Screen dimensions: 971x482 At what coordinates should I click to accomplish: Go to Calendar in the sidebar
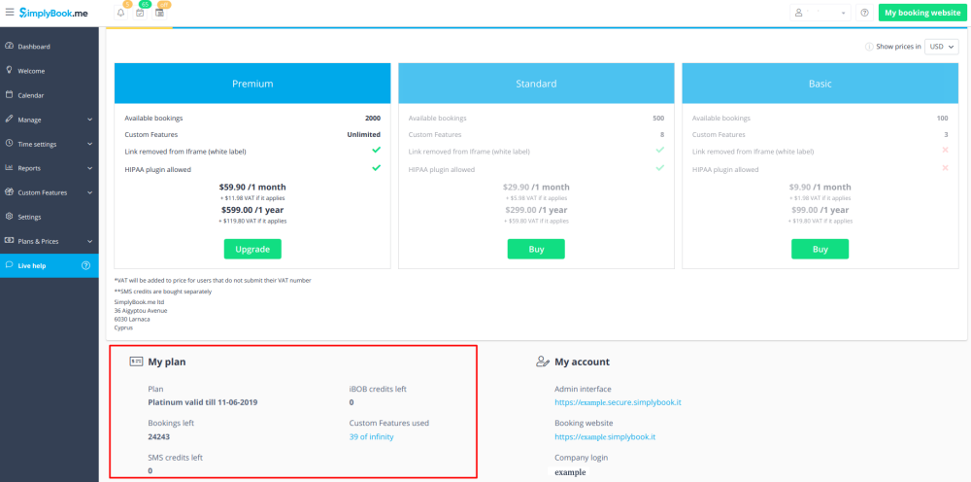coord(31,95)
